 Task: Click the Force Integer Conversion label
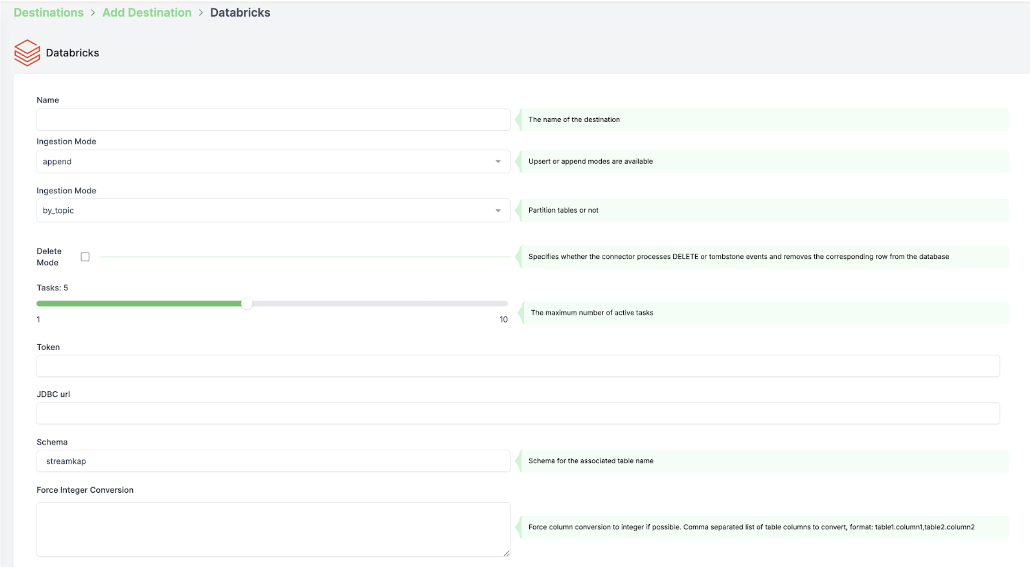coord(85,490)
